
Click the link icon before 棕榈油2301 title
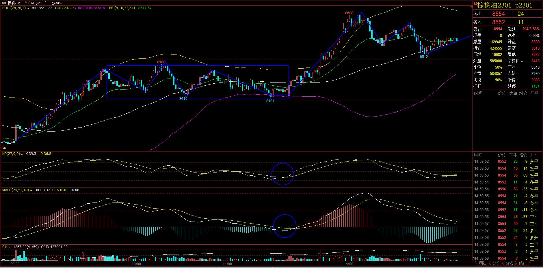click(x=4, y=3)
